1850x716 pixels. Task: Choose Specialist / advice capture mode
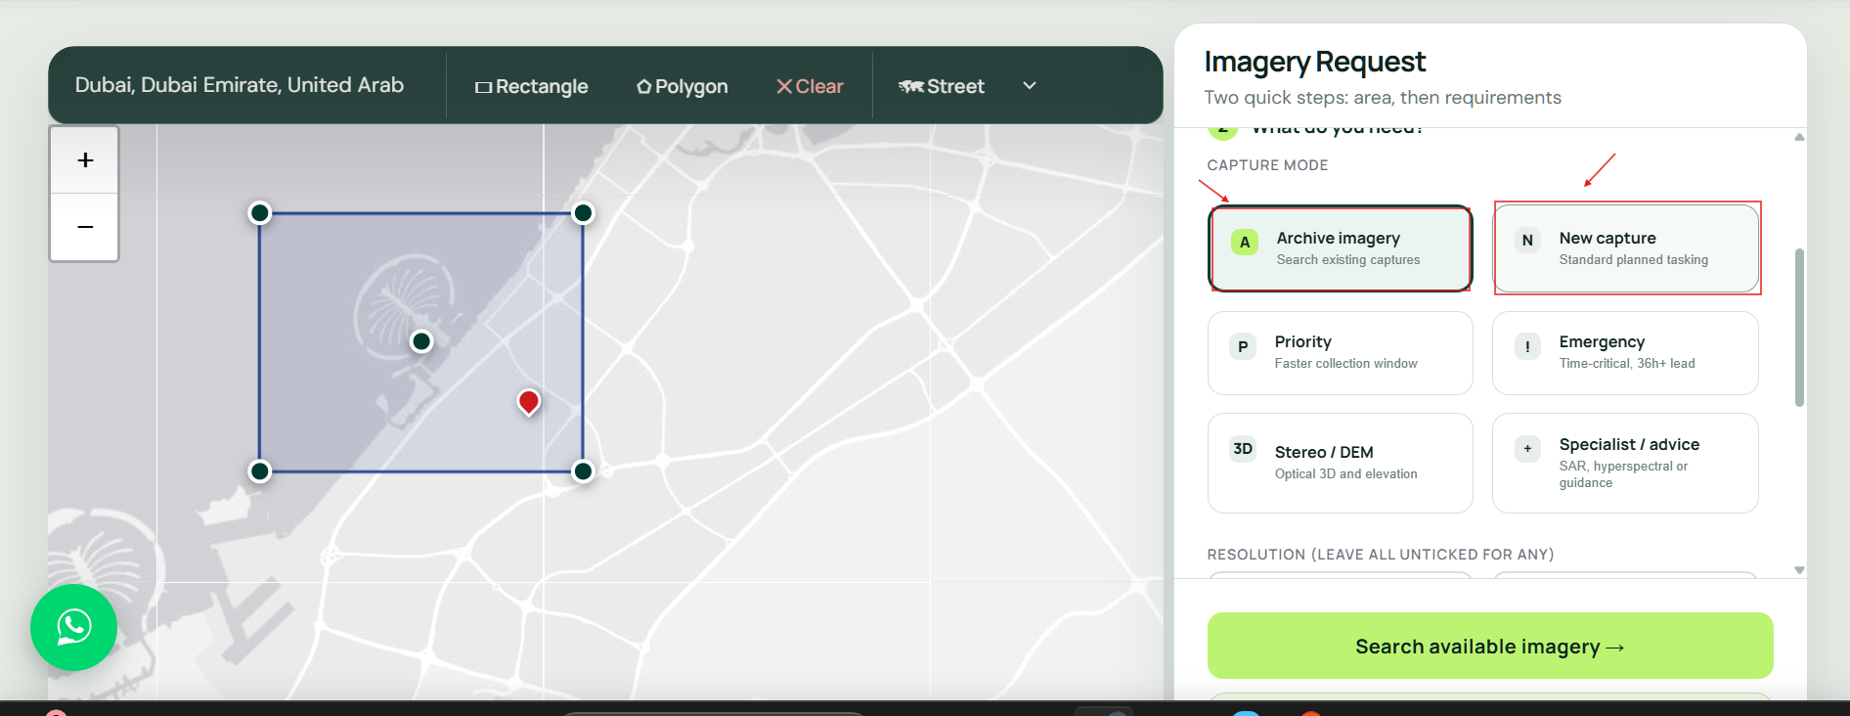tap(1625, 463)
